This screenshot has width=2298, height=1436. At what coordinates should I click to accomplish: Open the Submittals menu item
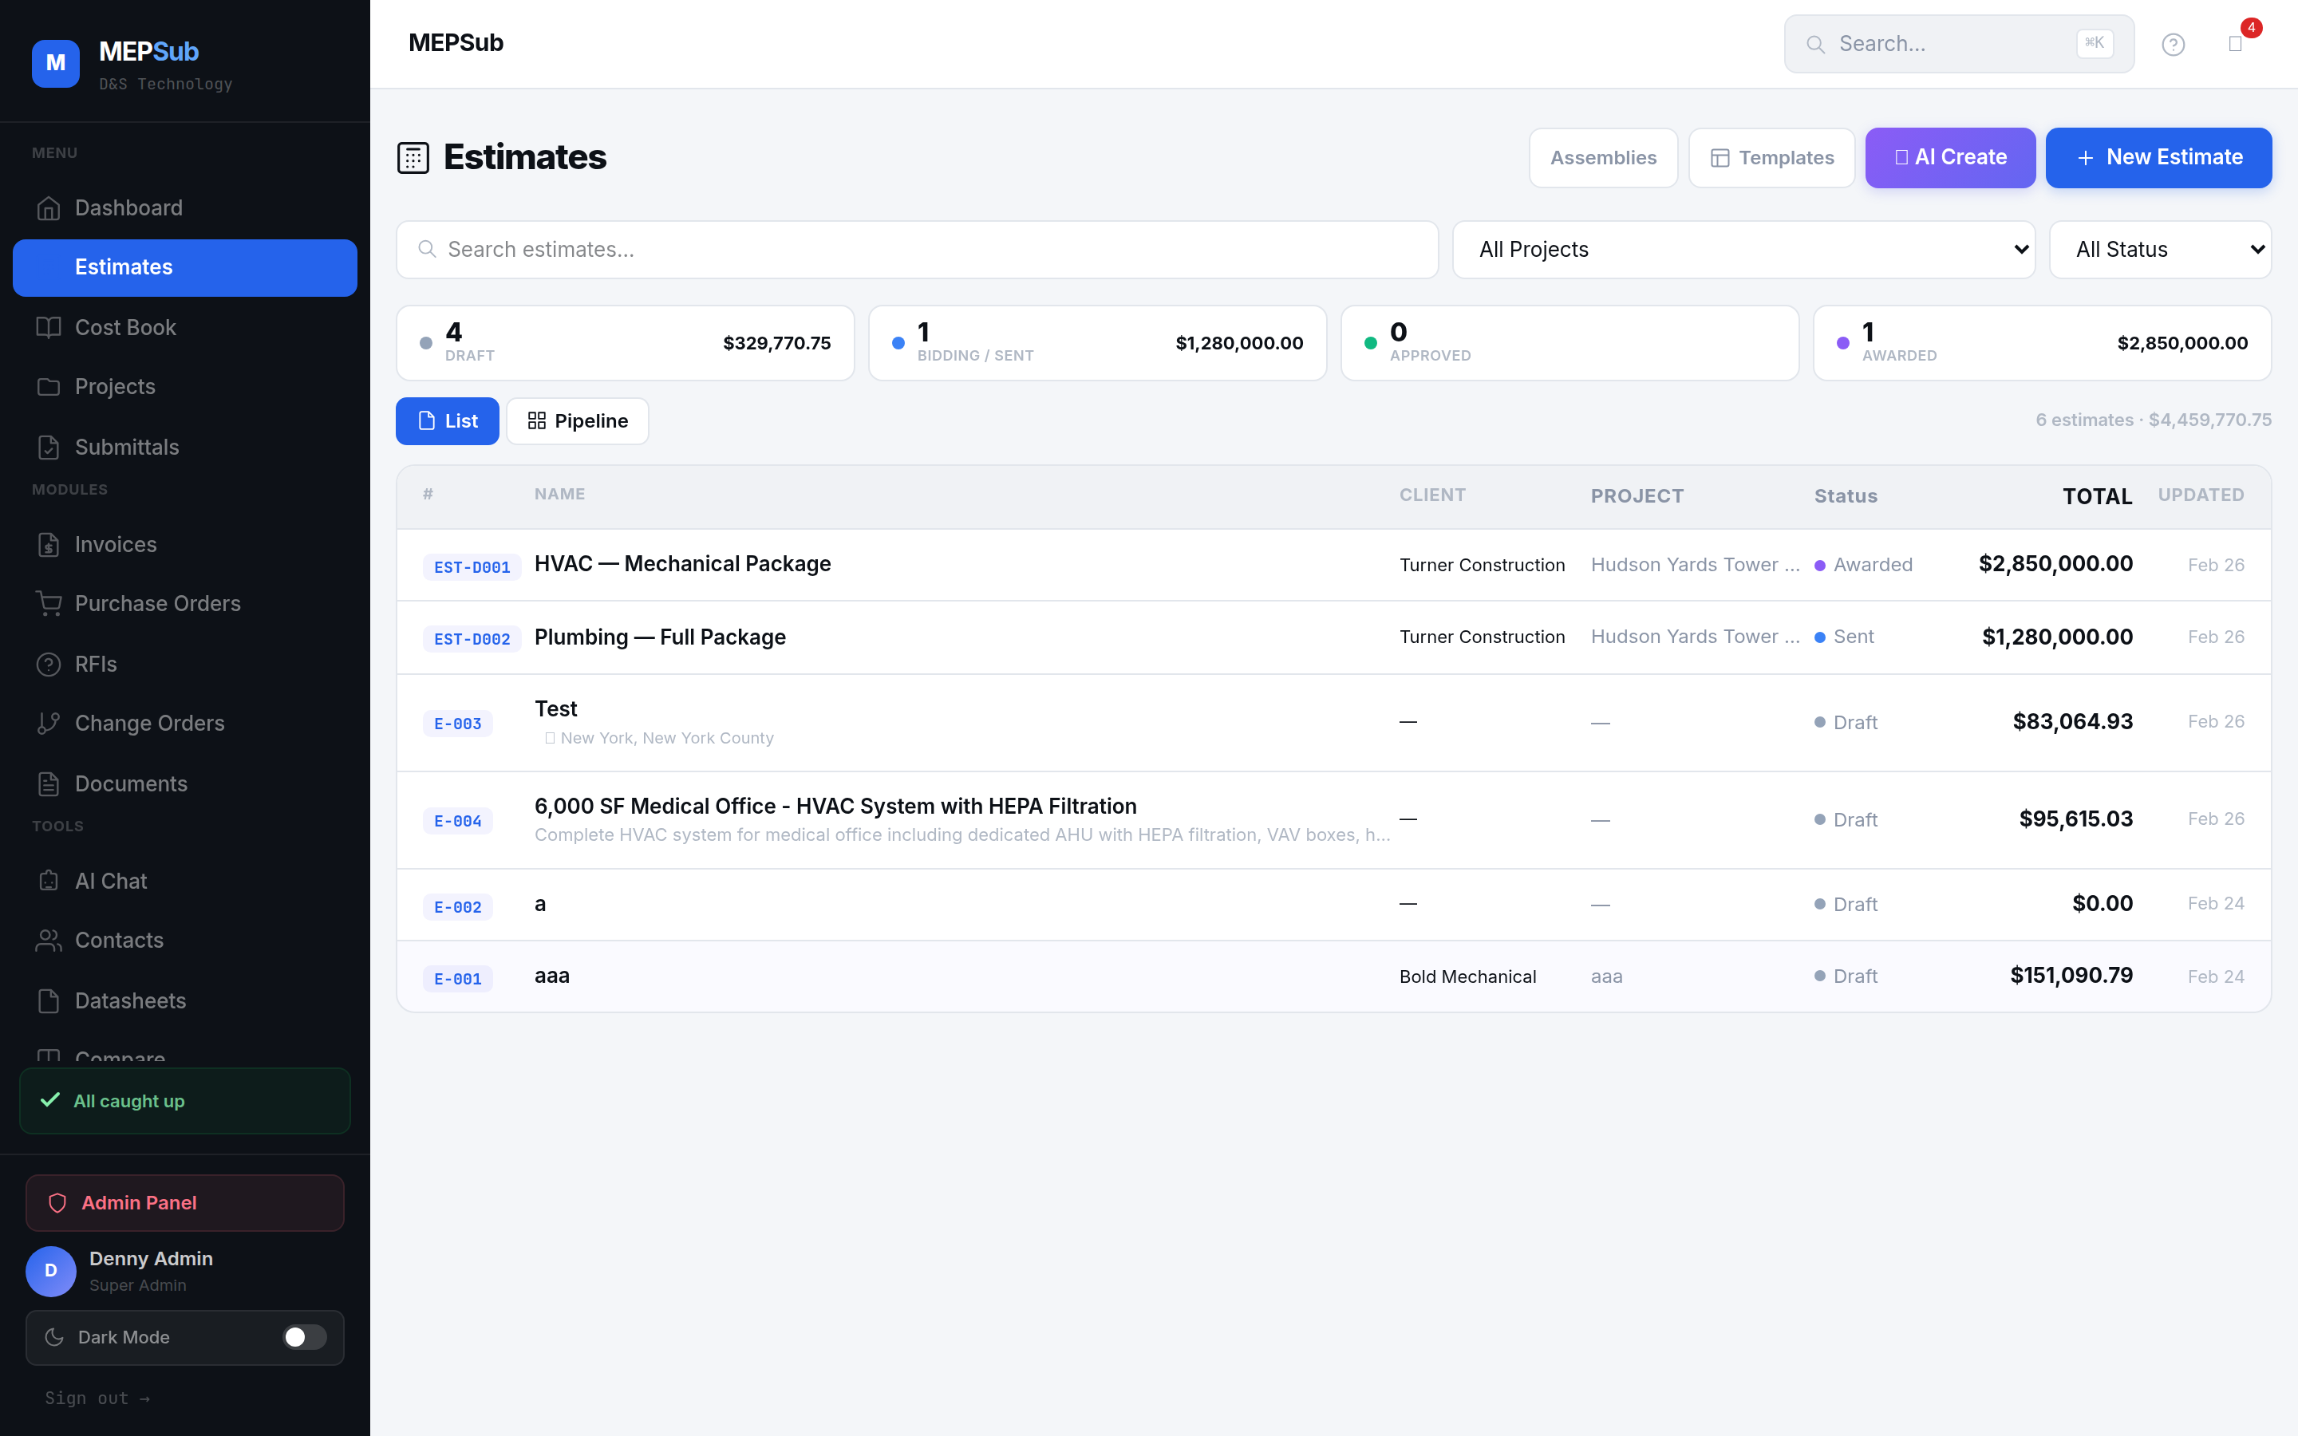(x=126, y=448)
